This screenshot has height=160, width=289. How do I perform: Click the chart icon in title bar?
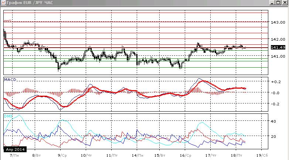[x=3, y=3]
